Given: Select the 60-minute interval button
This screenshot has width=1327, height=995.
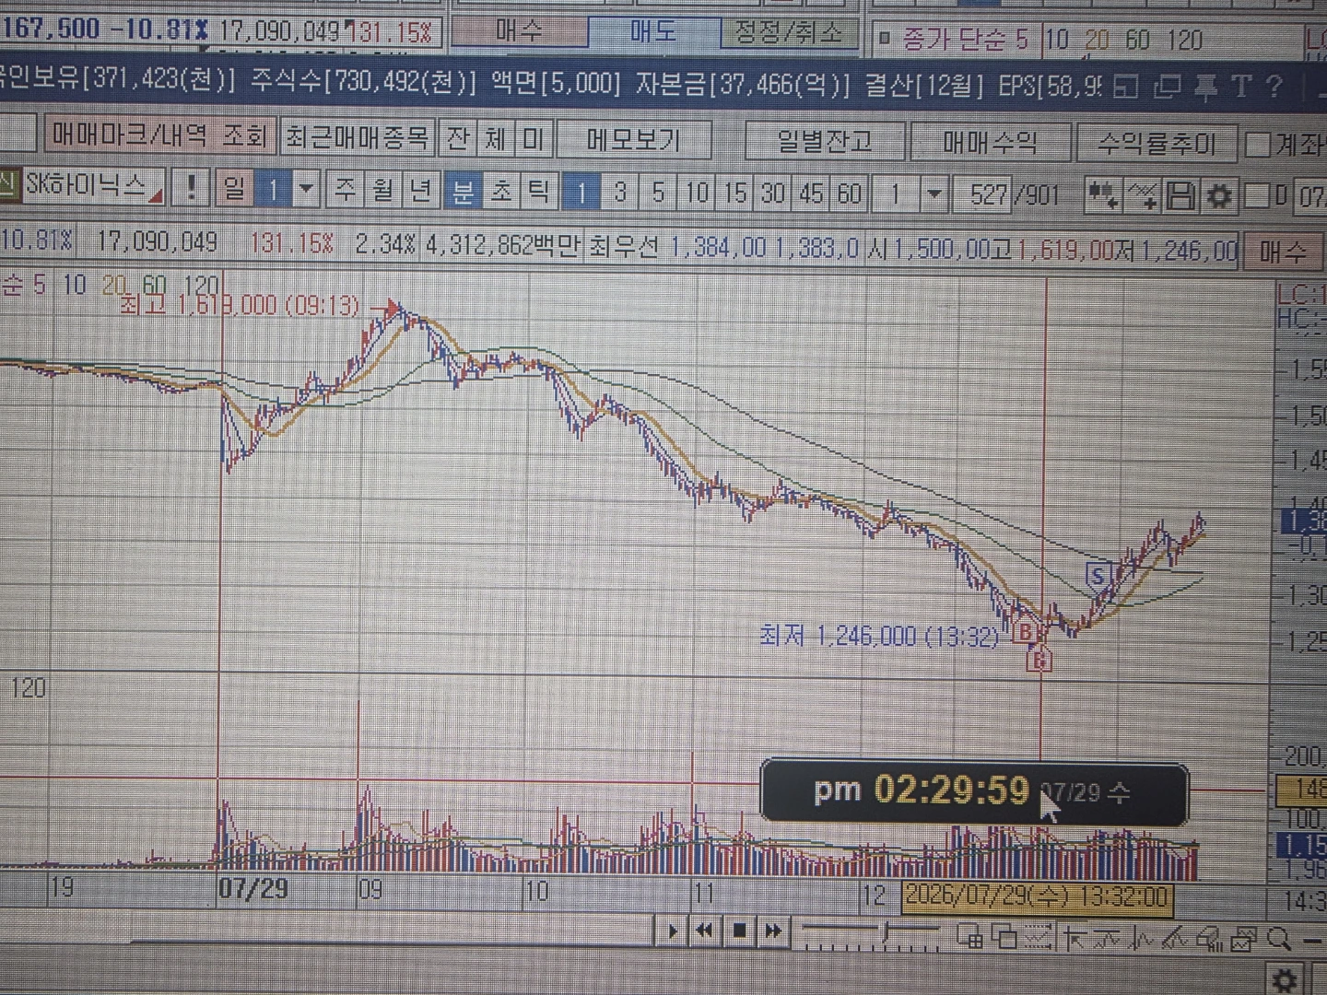Looking at the screenshot, I should [849, 193].
